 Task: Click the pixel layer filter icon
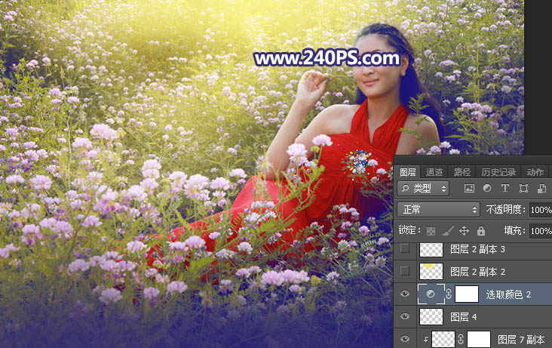point(469,188)
